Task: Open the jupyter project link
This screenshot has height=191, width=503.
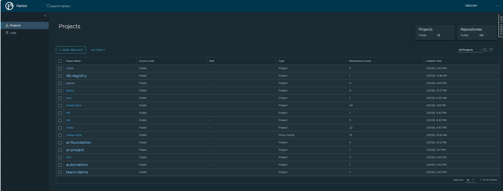Action: (70, 83)
